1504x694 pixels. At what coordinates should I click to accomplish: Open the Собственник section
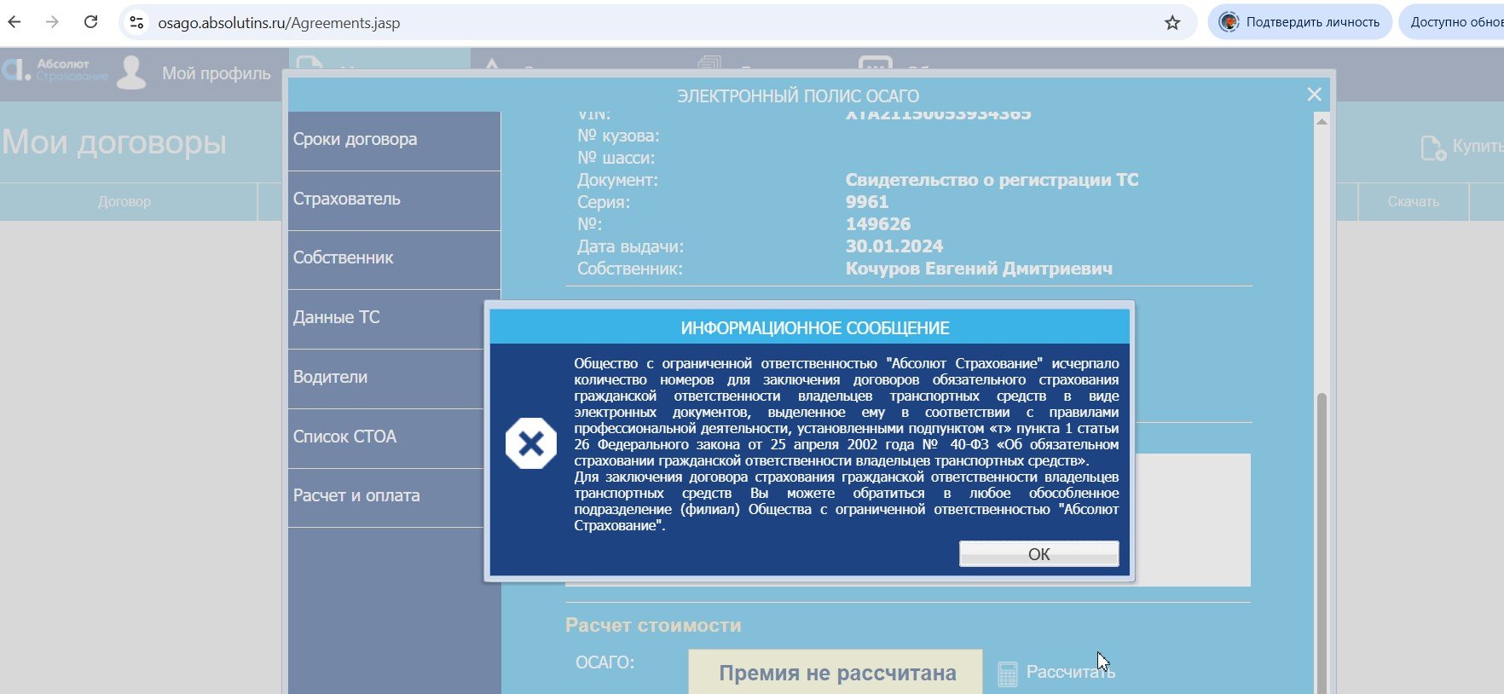394,258
